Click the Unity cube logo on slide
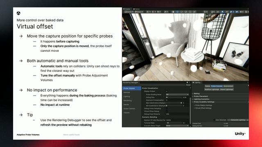 (x=18, y=13)
